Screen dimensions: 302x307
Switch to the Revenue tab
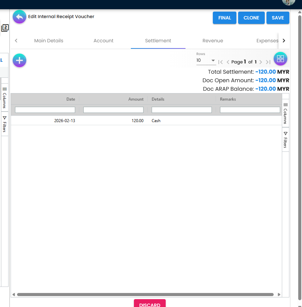pos(212,41)
